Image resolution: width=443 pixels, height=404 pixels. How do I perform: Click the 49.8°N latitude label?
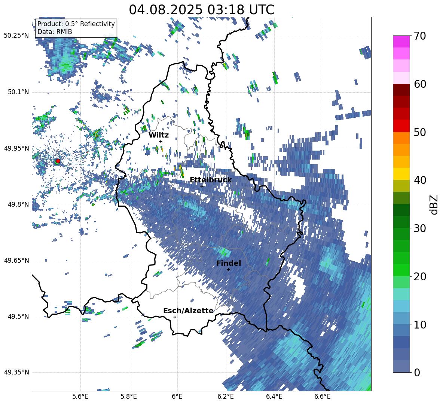(18, 204)
